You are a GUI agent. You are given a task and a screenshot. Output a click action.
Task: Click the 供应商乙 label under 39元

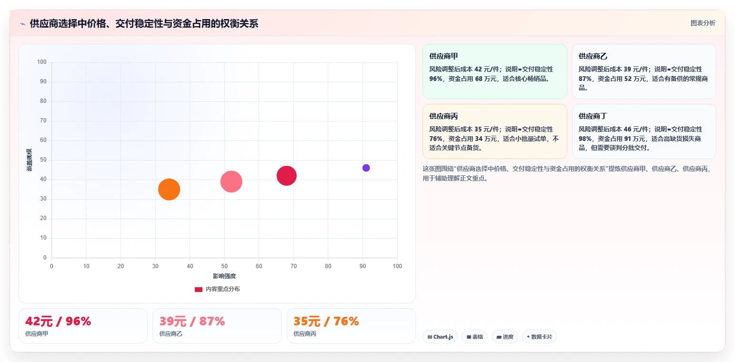click(171, 334)
